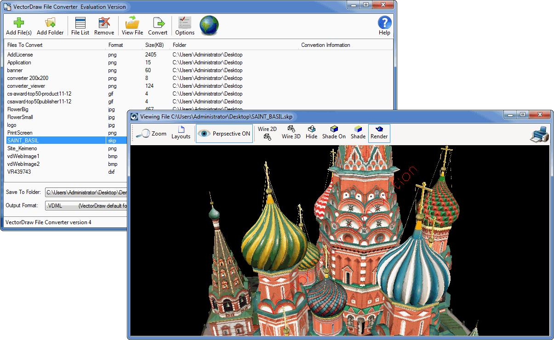The image size is (554, 340).
Task: Select the Site_Keimeno file row
Action: [67, 148]
